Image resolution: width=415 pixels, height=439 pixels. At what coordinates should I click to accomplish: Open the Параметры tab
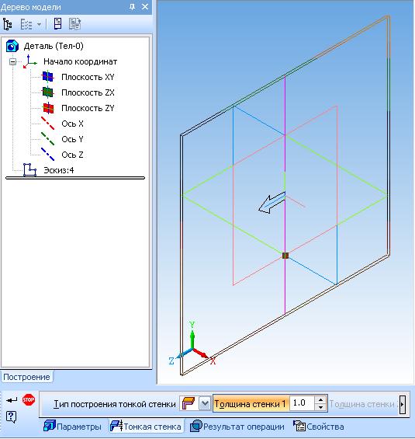[x=73, y=427]
